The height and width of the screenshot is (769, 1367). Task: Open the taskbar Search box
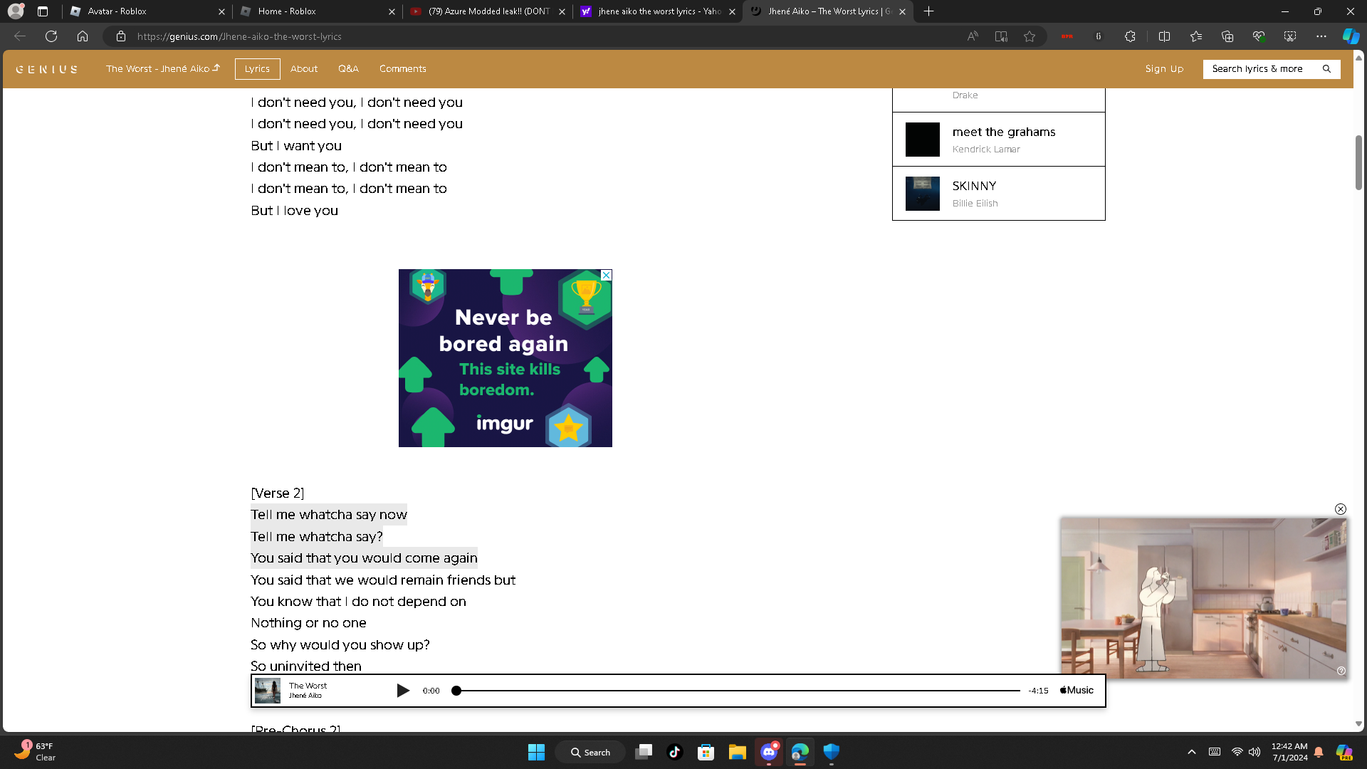coord(591,752)
